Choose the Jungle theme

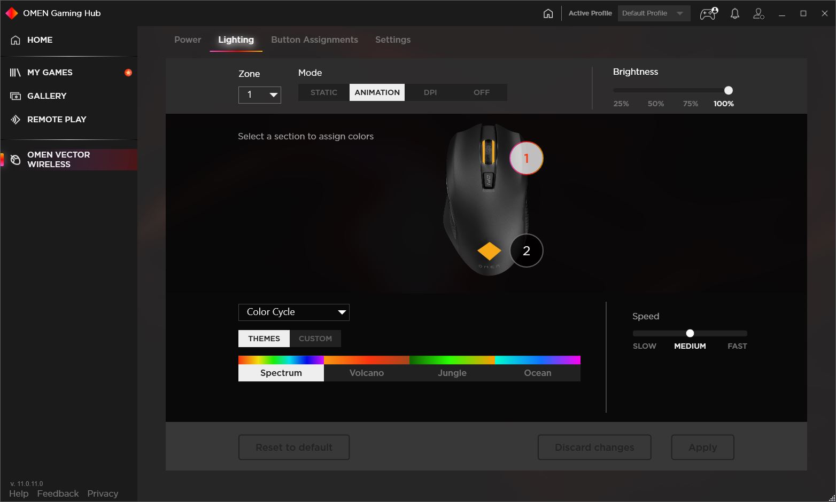click(x=452, y=368)
